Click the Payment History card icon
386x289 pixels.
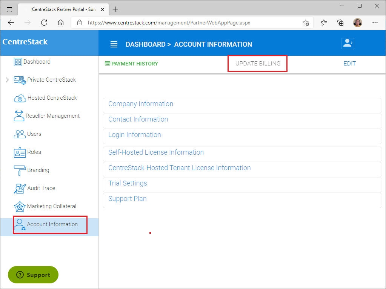click(x=107, y=64)
